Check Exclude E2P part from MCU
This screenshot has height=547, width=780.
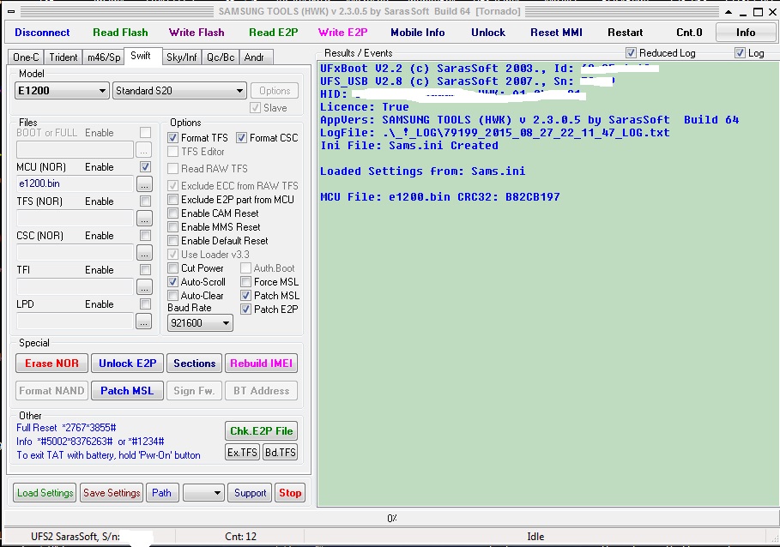(x=172, y=200)
